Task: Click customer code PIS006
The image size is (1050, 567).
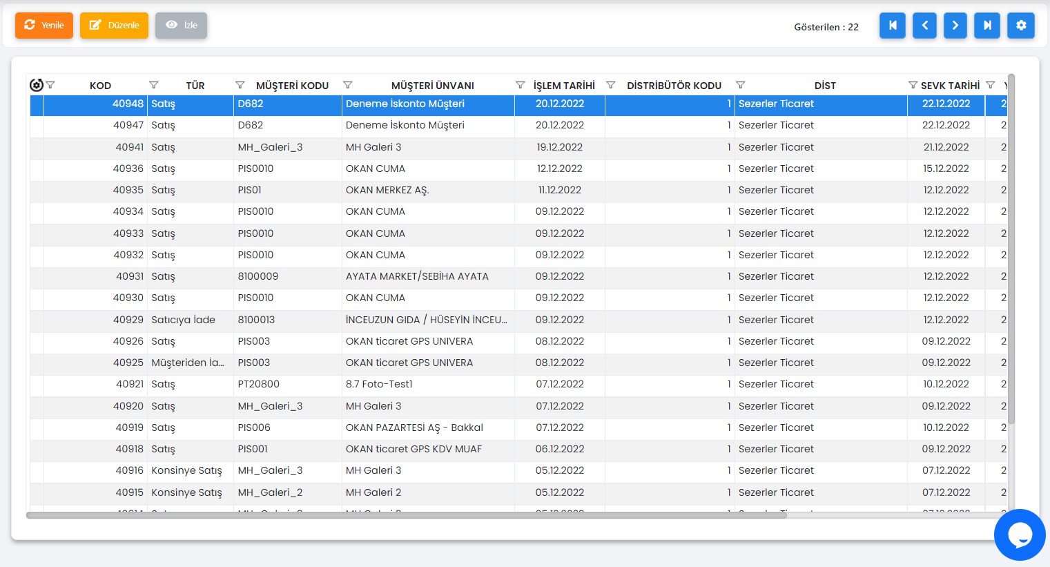Action: [x=254, y=427]
